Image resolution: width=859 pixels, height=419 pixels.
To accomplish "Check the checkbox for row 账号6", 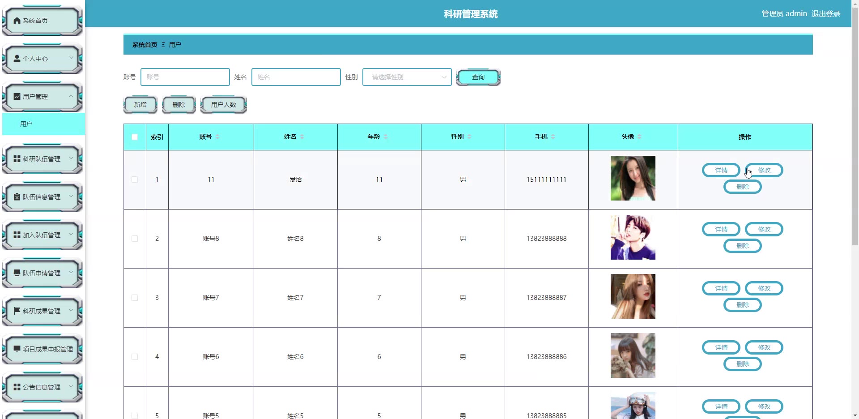I will coord(135,357).
